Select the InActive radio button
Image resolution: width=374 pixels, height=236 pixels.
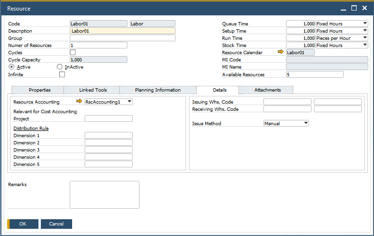[60, 67]
